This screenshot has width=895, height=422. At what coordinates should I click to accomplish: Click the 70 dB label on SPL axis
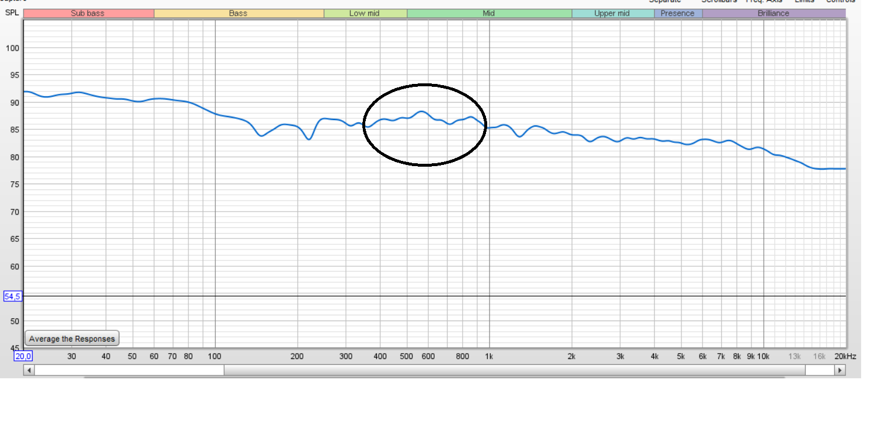15,212
